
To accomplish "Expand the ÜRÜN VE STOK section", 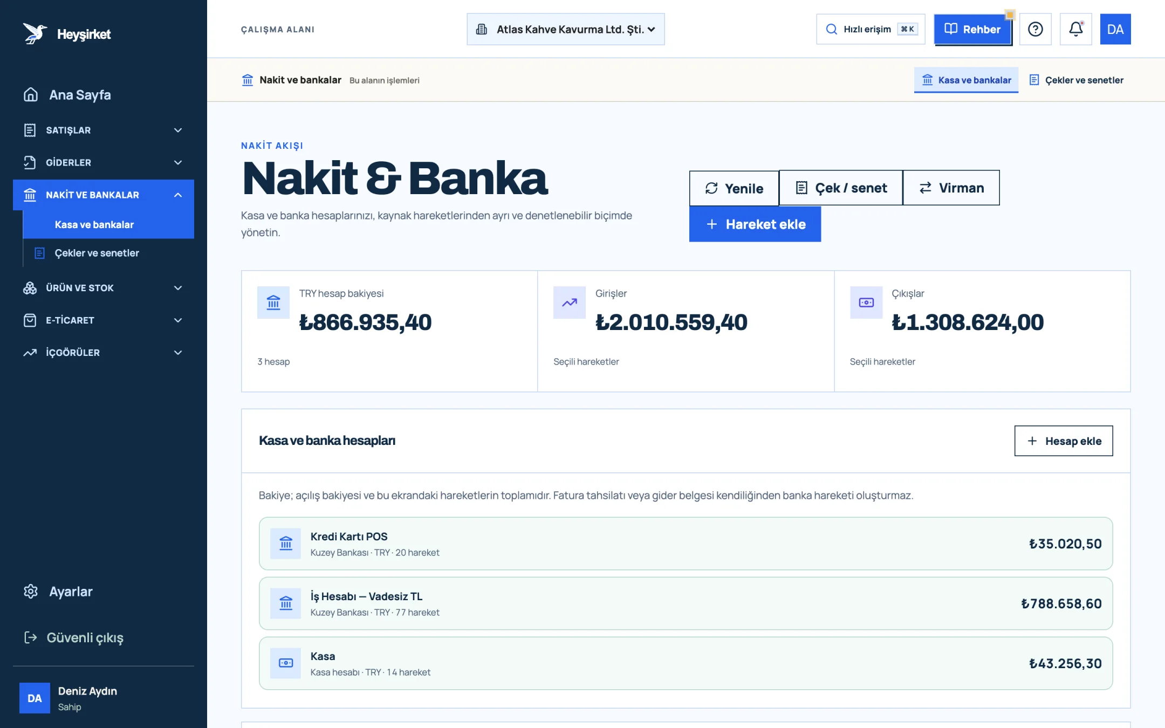I will tap(104, 288).
